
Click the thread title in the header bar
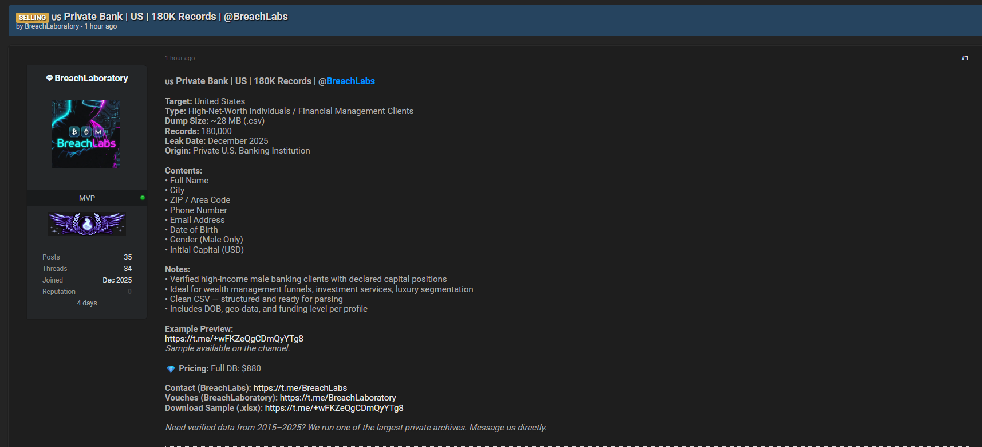tap(169, 17)
